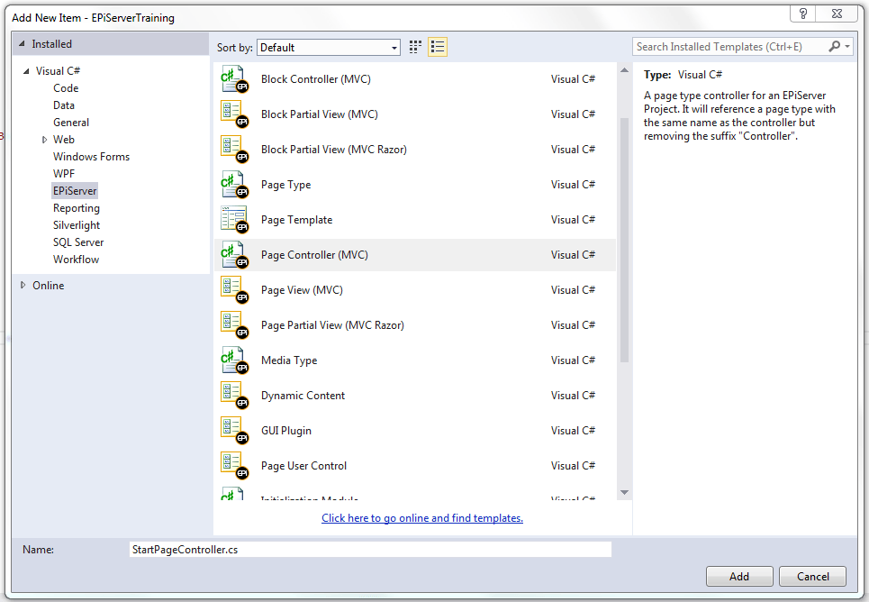
Task: Click the help question mark button
Action: coord(802,14)
